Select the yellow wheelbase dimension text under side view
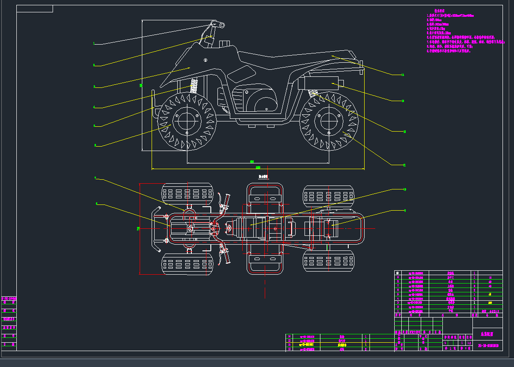Image resolution: width=514 pixels, height=367 pixels. coord(252,162)
